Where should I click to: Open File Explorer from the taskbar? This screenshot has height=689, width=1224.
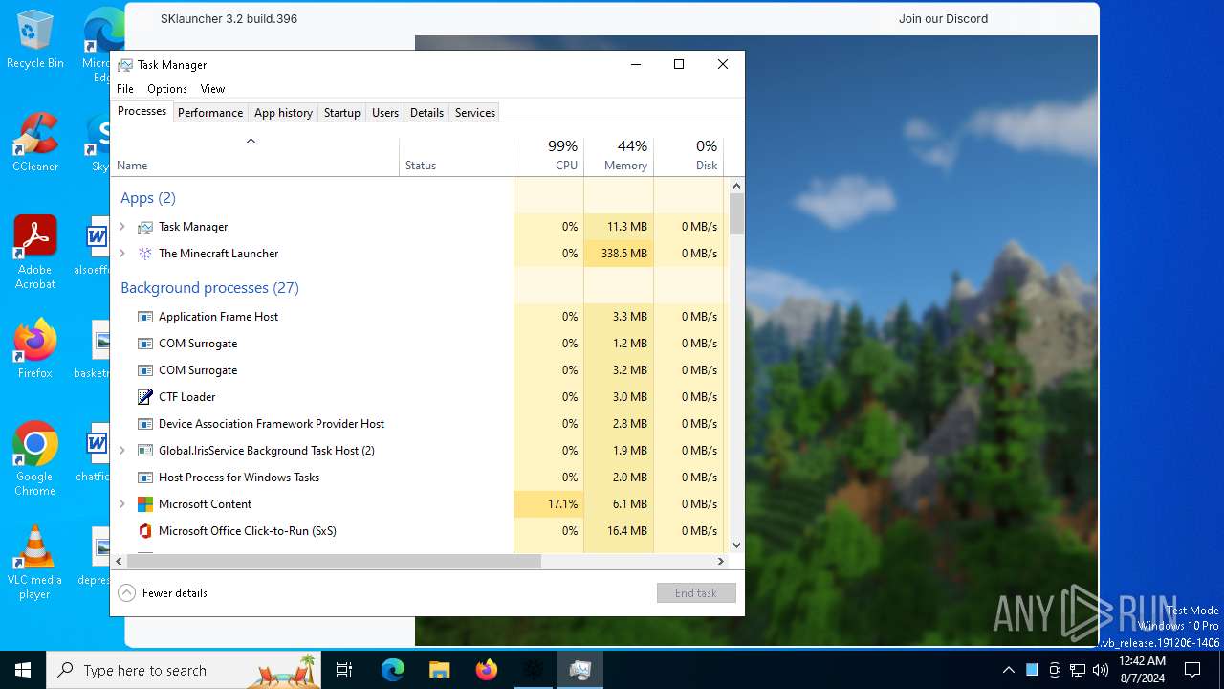coord(439,670)
